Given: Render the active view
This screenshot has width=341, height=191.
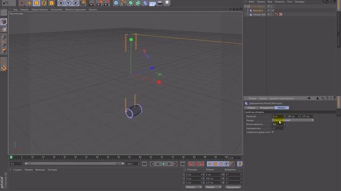Looking at the screenshot, I should click(x=92, y=3).
